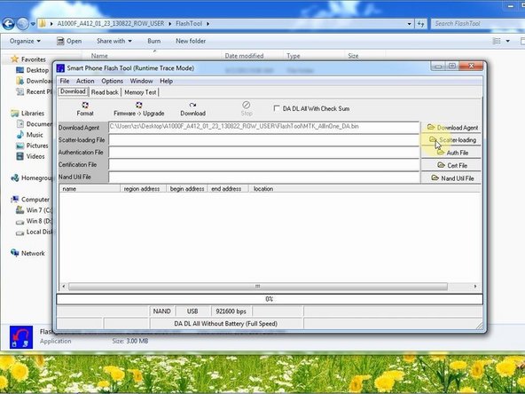
Task: Open the Window menu
Action: coord(141,81)
